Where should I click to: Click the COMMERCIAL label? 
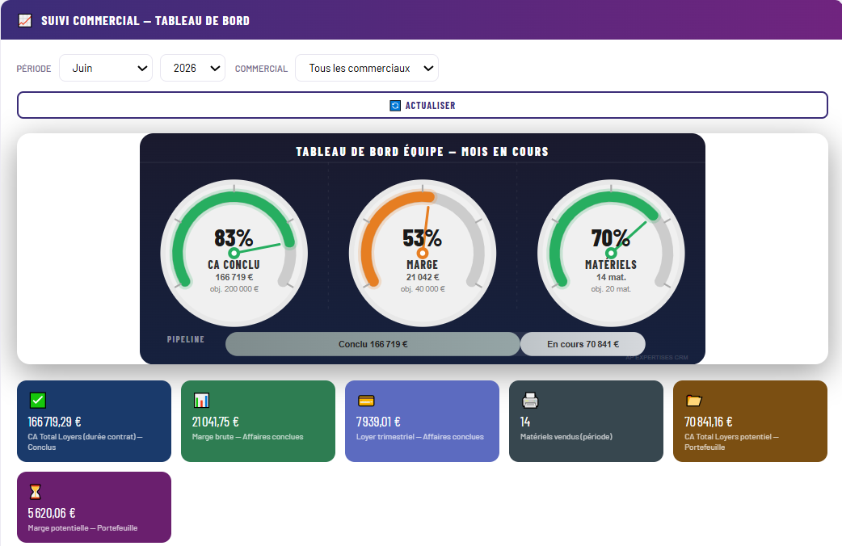coord(261,69)
